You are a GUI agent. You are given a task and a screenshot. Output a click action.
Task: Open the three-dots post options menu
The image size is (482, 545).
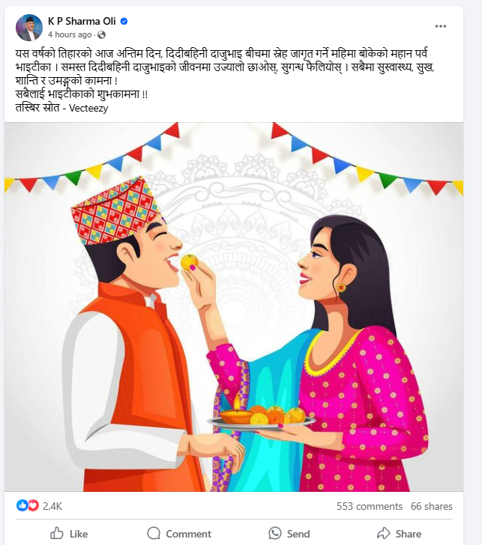[441, 26]
